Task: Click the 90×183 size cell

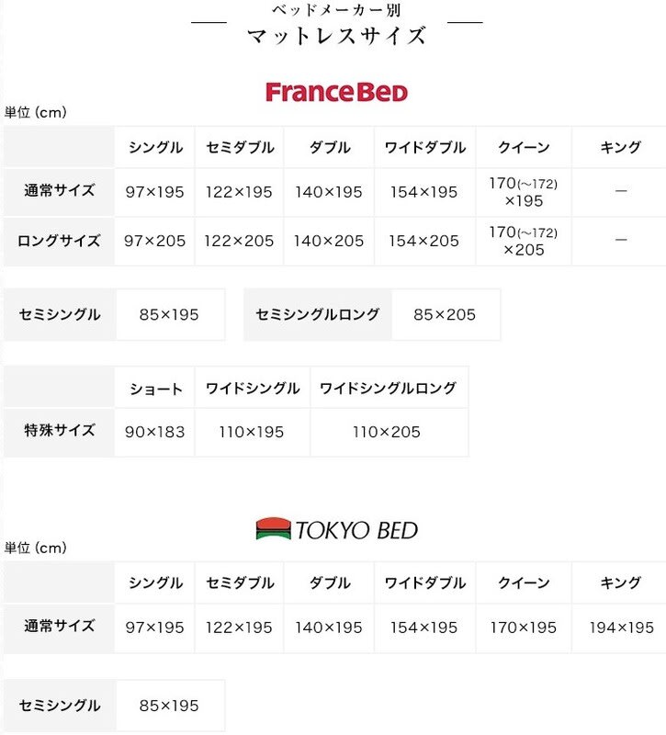Action: pyautogui.click(x=155, y=432)
